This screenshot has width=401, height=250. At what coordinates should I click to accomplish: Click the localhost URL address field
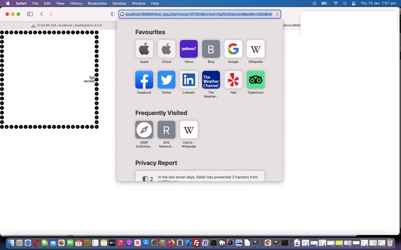(x=199, y=14)
